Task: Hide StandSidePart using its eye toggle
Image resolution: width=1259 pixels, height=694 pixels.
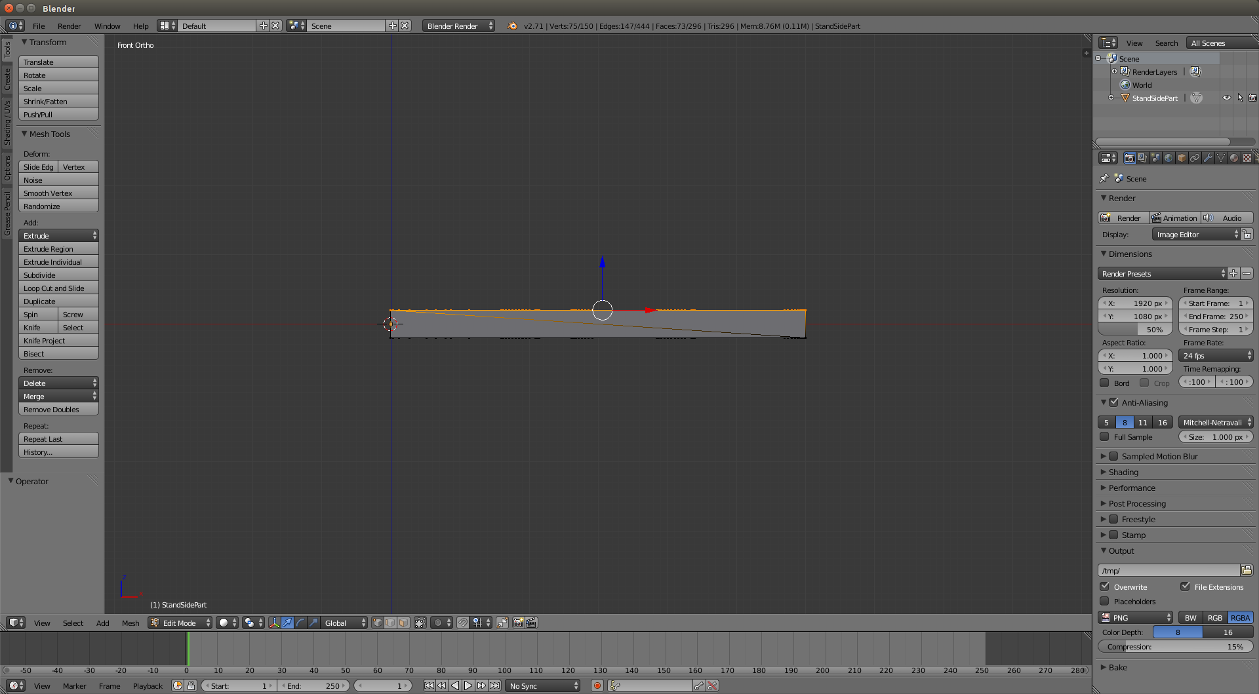Action: 1227,98
